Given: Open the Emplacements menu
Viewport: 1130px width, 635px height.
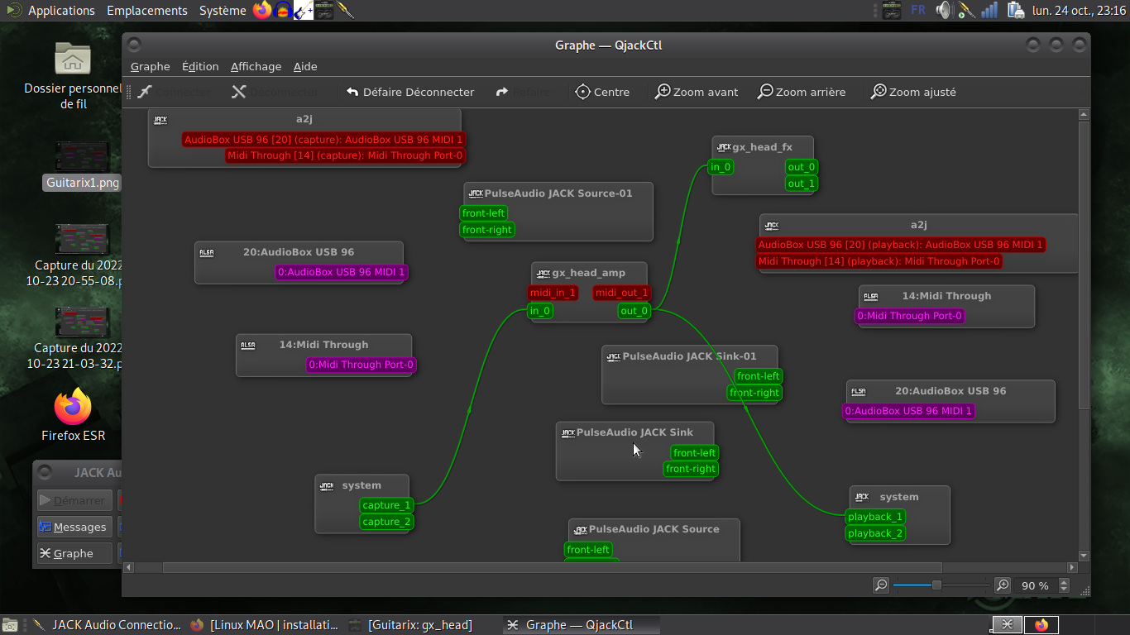Looking at the screenshot, I should 147,11.
